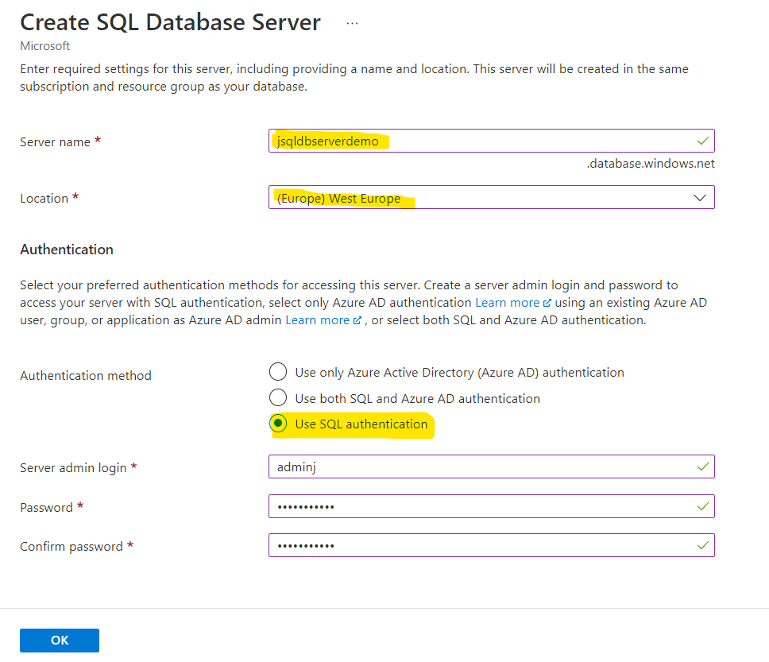The width and height of the screenshot is (769, 662).
Task: Open the ellipsis menu beside the title
Action: tap(352, 23)
